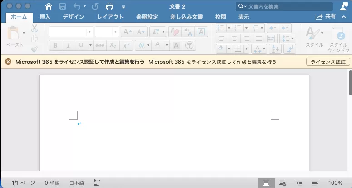Click the Save icon in title bar
This screenshot has height=188, width=352.
coord(63,6)
